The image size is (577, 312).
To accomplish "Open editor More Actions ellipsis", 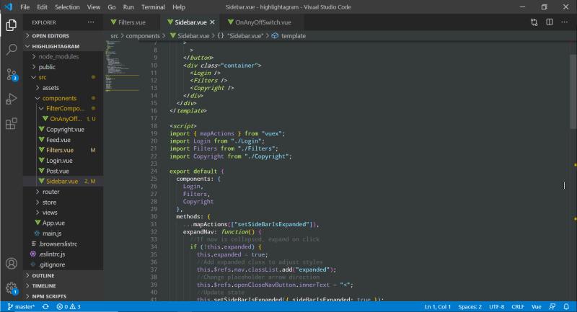I will click(565, 22).
